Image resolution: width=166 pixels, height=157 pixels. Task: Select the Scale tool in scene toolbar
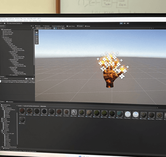36,39
